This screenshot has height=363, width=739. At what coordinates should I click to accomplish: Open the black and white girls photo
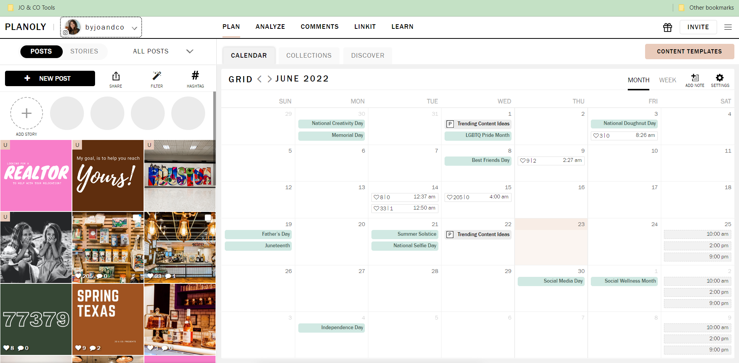pyautogui.click(x=36, y=247)
